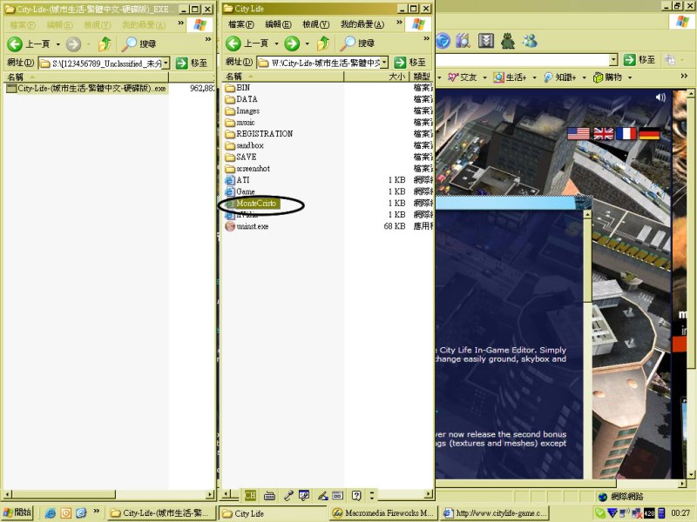
Task: Click the CH input language indicator
Action: pos(250,495)
